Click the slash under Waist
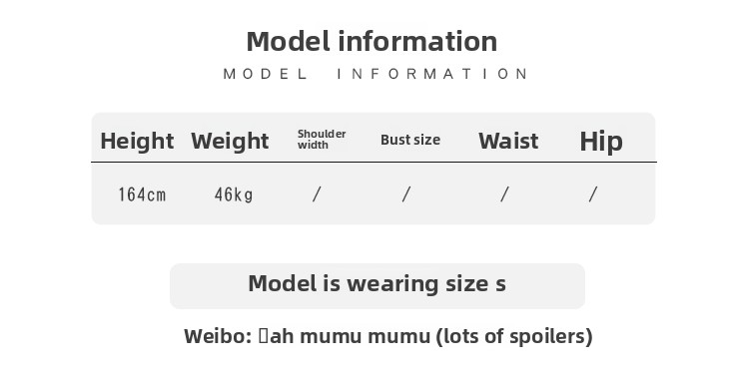This screenshot has height=381, width=753. (x=504, y=194)
